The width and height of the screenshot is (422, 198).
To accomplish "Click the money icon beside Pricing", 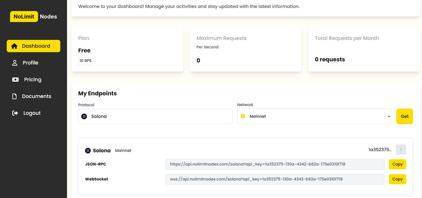I will tap(15, 79).
